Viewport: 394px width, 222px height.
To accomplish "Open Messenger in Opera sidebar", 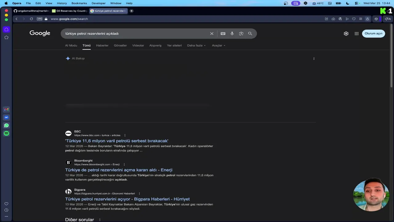I will (x=6, y=117).
